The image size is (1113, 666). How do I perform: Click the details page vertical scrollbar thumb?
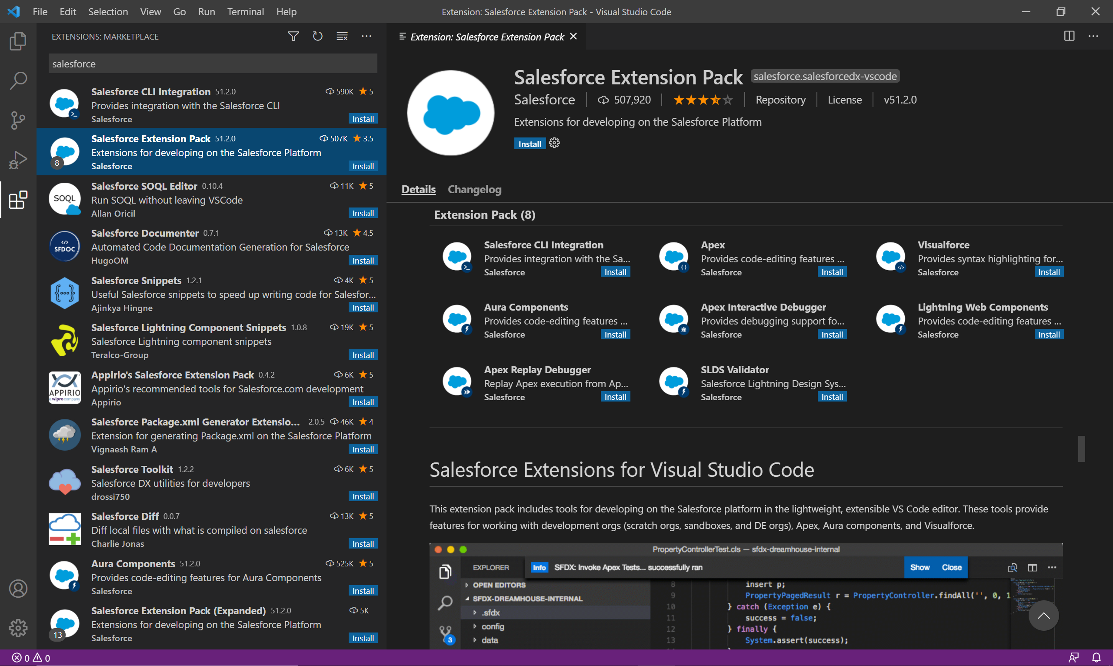point(1081,448)
